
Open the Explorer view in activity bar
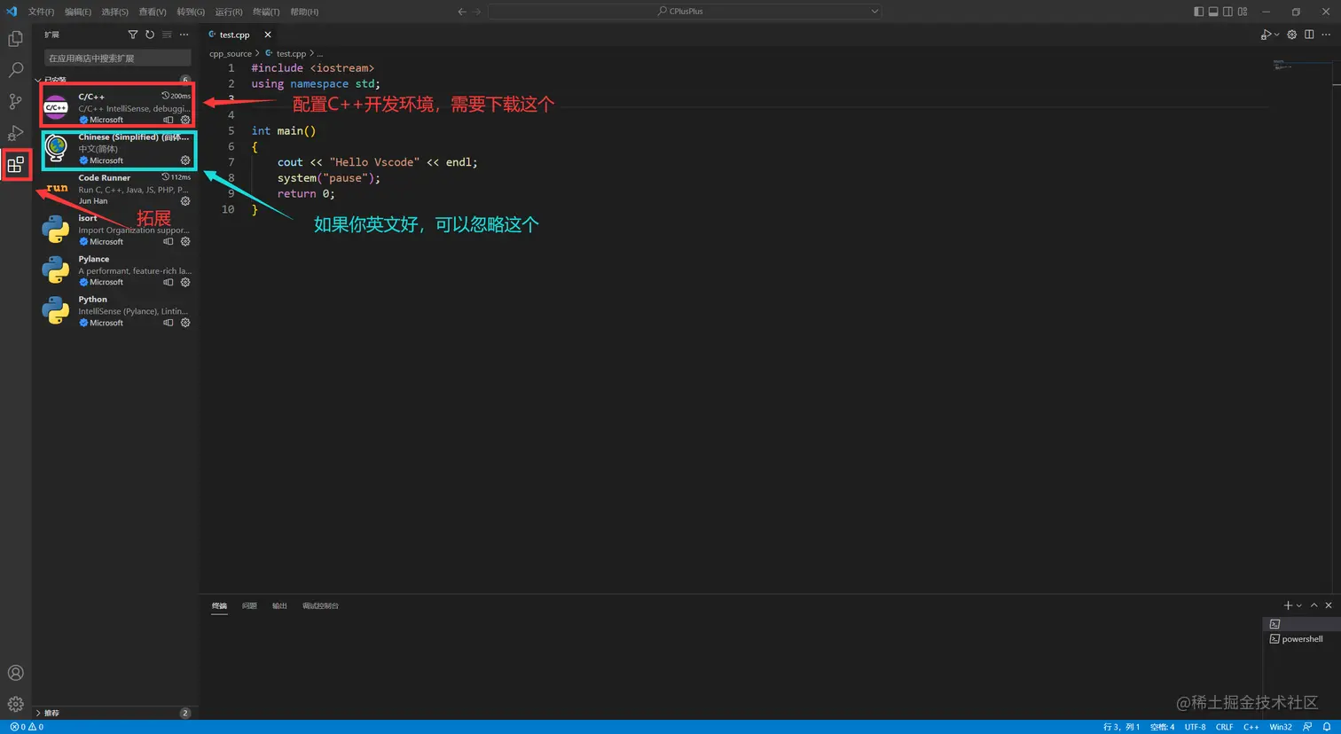pyautogui.click(x=15, y=39)
